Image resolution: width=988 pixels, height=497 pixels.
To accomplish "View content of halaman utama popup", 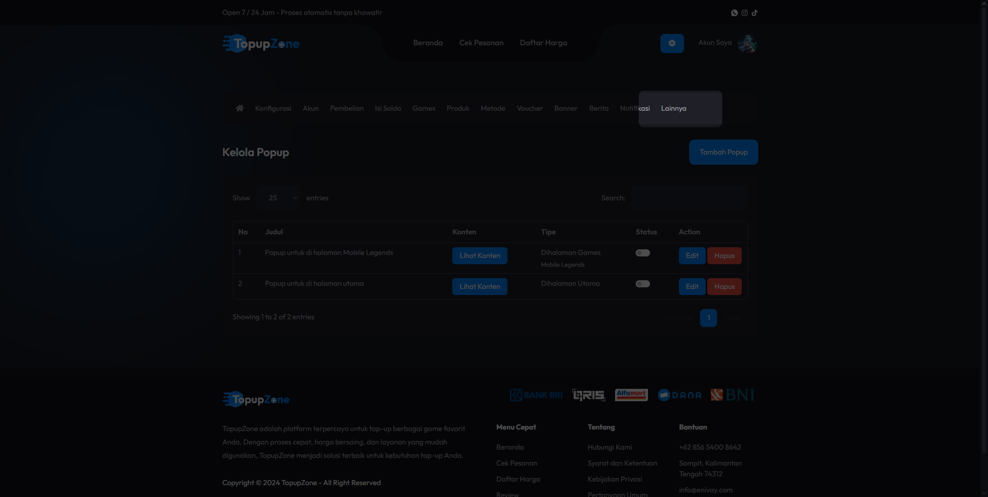I will (x=480, y=286).
